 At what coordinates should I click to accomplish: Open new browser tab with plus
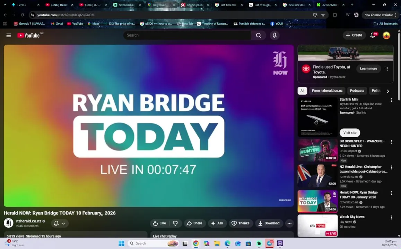[352, 4]
